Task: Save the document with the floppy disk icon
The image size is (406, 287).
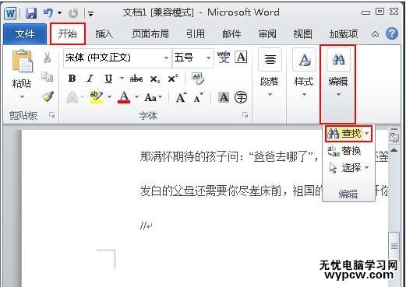Action: [x=31, y=12]
